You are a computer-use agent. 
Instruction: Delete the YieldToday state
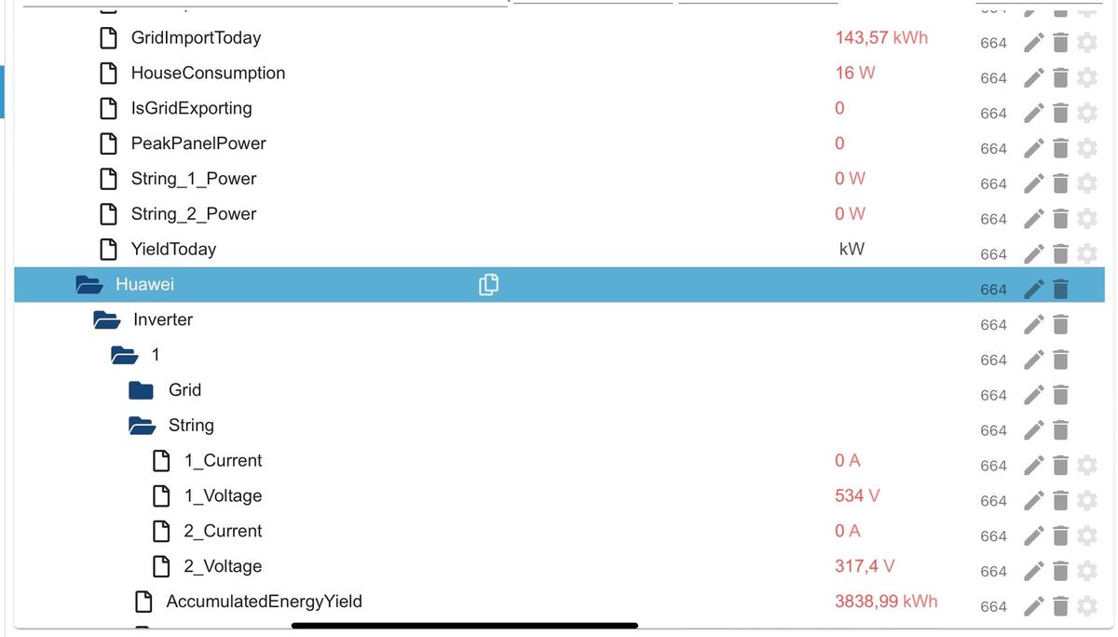coord(1060,254)
